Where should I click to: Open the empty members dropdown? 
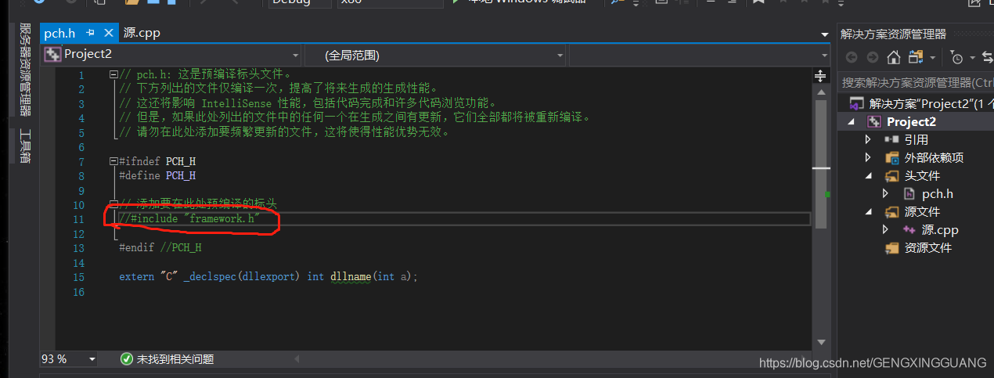click(x=699, y=55)
